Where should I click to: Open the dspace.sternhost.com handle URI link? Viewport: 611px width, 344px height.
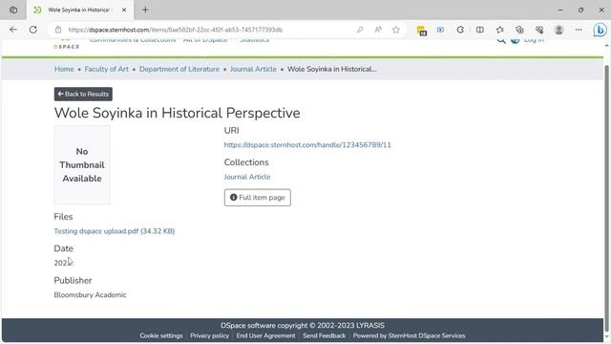pyautogui.click(x=307, y=144)
